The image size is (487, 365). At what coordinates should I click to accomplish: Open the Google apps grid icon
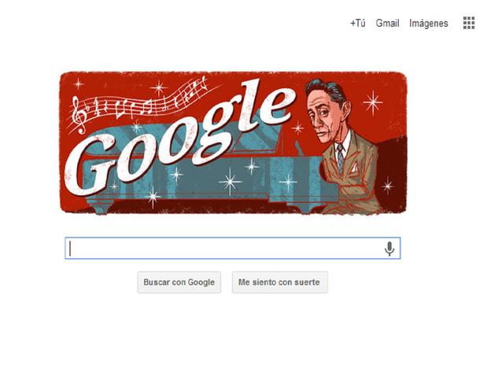coord(469,23)
